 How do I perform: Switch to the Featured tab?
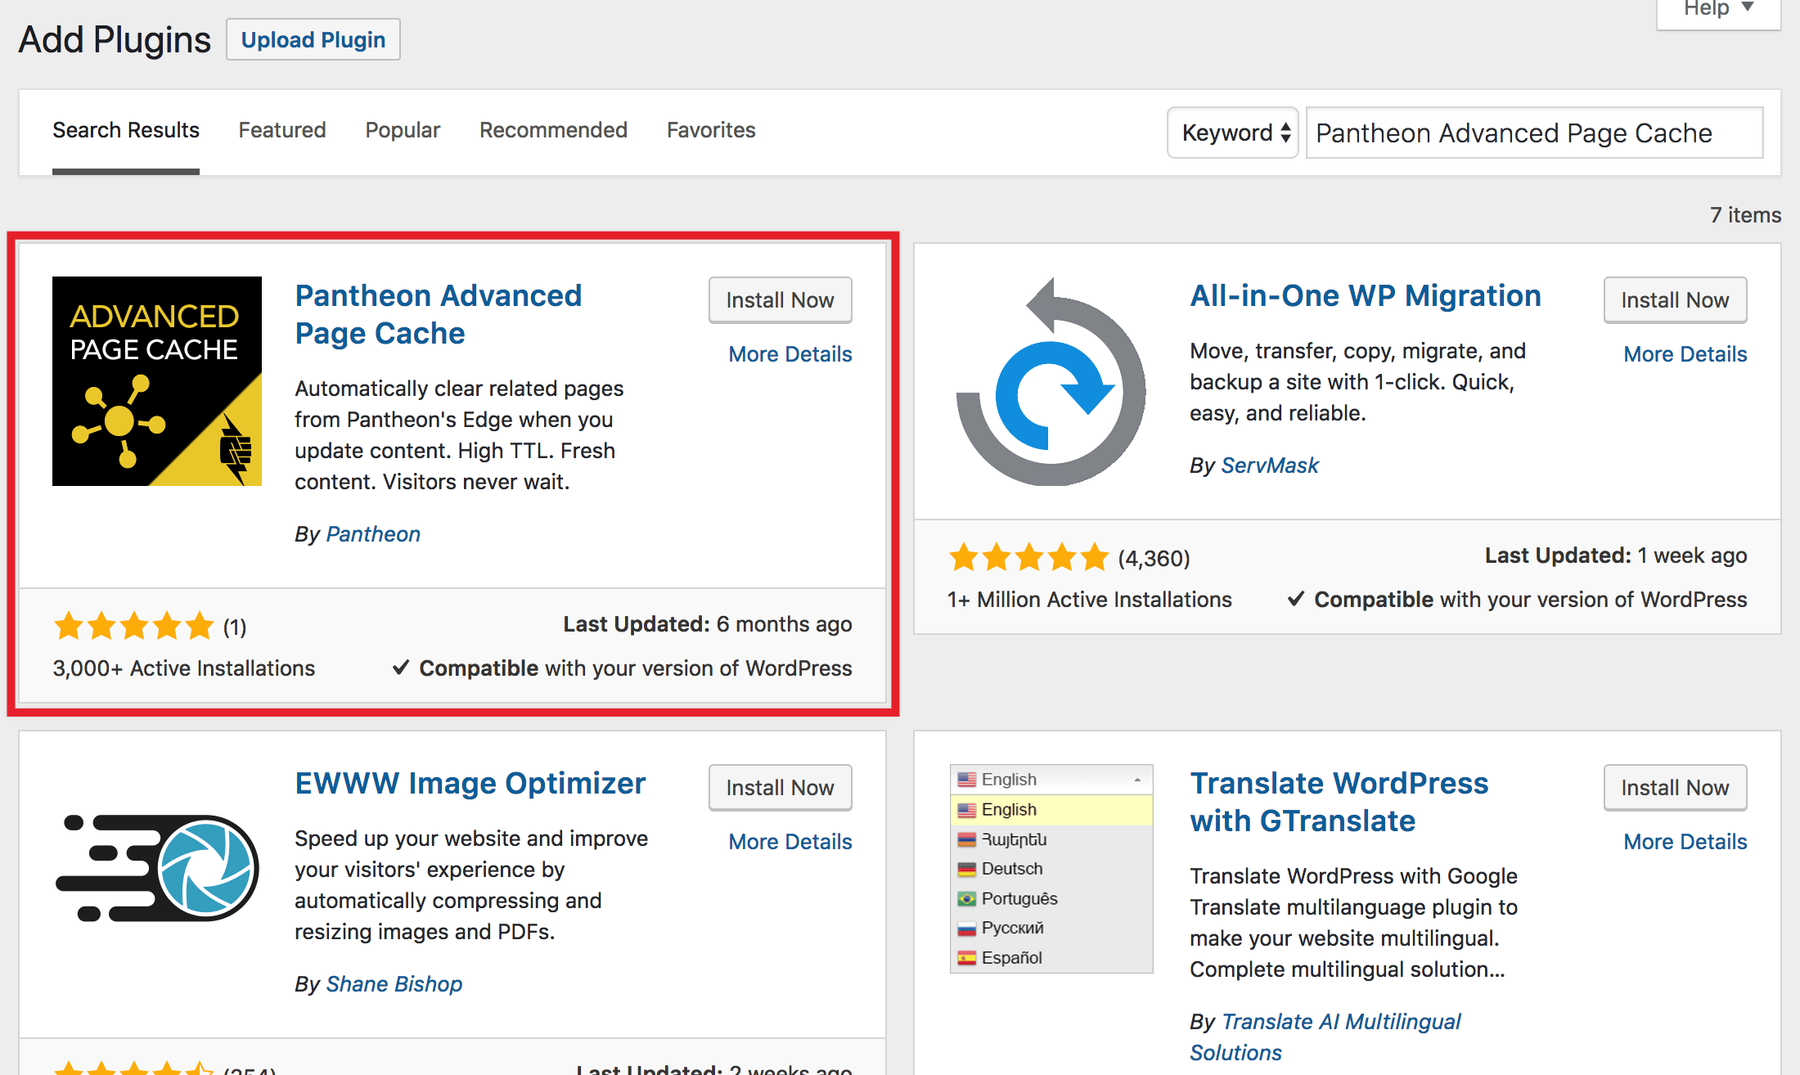point(281,129)
